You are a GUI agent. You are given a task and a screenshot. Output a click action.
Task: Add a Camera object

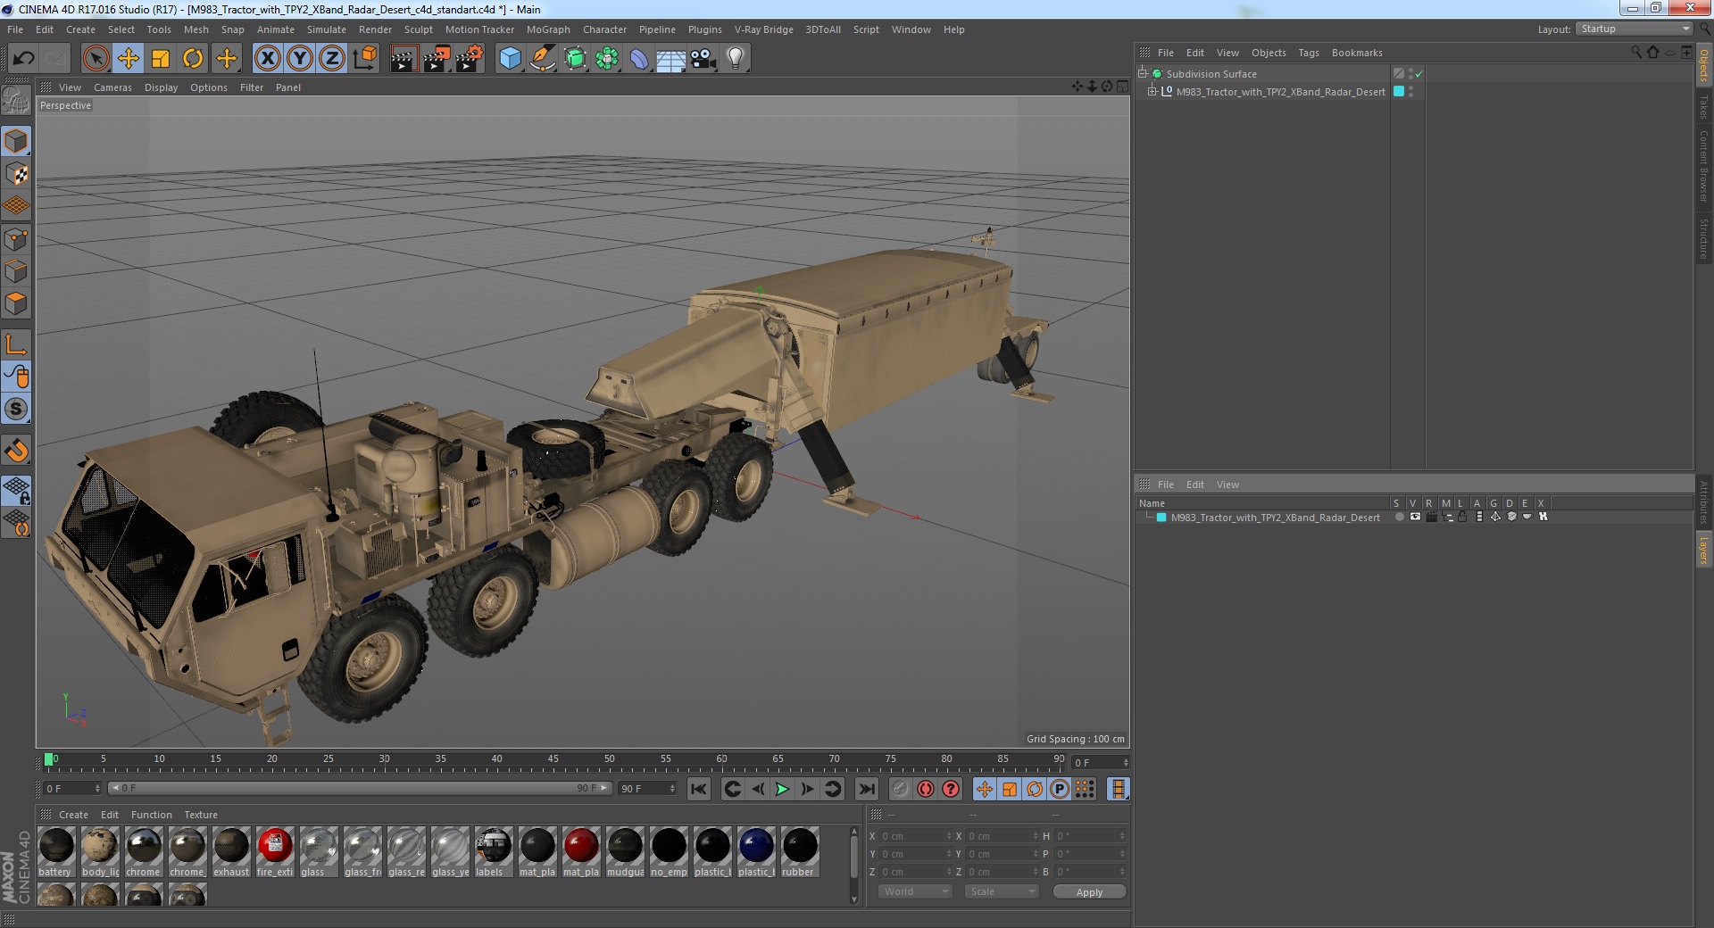(x=703, y=59)
